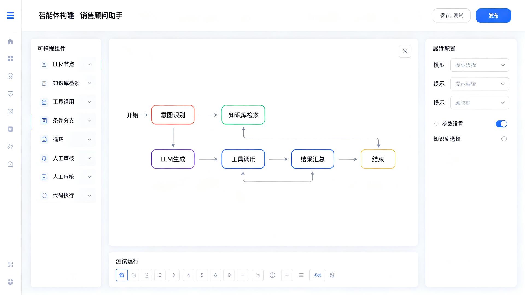The width and height of the screenshot is (525, 295).
Task: Click the number 6 button in test toolbar
Action: (215, 275)
